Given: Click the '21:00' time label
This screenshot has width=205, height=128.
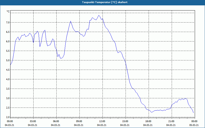Looking at the screenshot, I should click(x=171, y=121).
